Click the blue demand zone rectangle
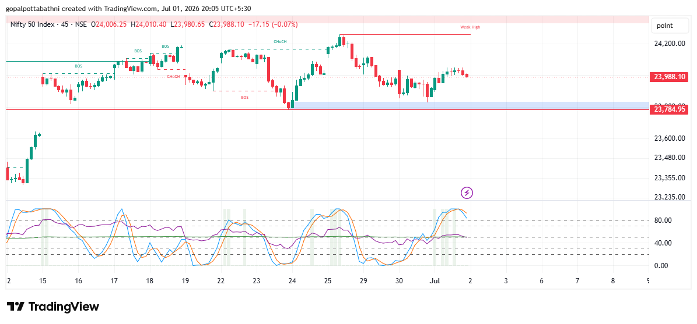Viewport: 697px width, 324px height. (x=471, y=105)
